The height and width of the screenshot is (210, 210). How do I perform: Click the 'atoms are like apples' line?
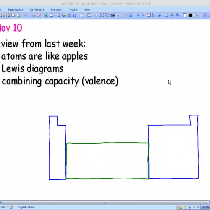pos(45,57)
